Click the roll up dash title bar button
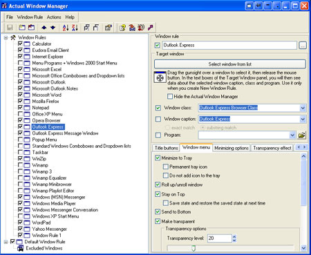The image size is (311, 255). [x=267, y=6]
